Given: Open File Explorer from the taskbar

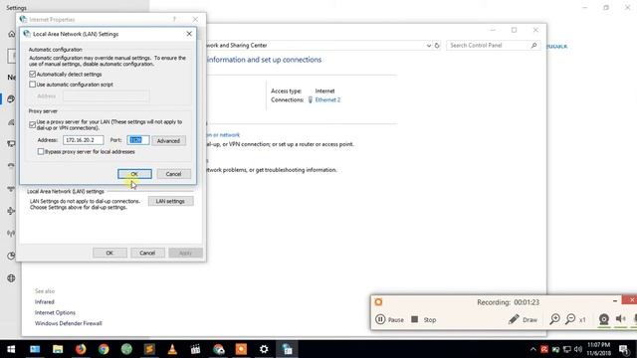Looking at the screenshot, I should (x=58, y=349).
